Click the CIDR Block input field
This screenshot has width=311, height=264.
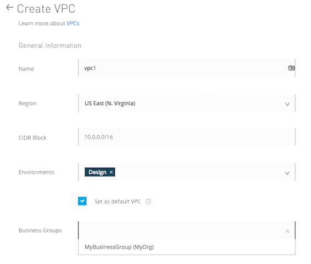click(x=187, y=137)
